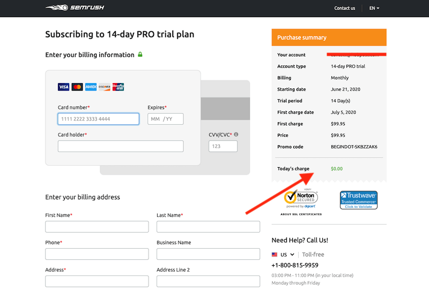
Task: Click the 14 Day(s) trial period value
Action: pyautogui.click(x=341, y=101)
